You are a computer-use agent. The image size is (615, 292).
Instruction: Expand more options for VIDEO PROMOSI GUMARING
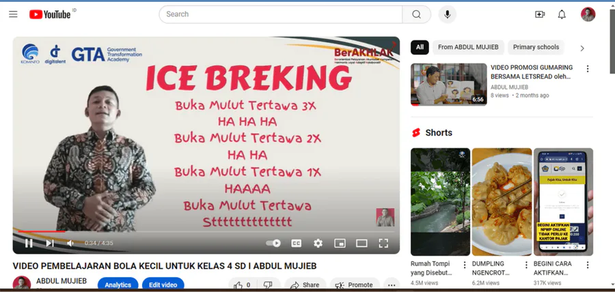tap(587, 69)
